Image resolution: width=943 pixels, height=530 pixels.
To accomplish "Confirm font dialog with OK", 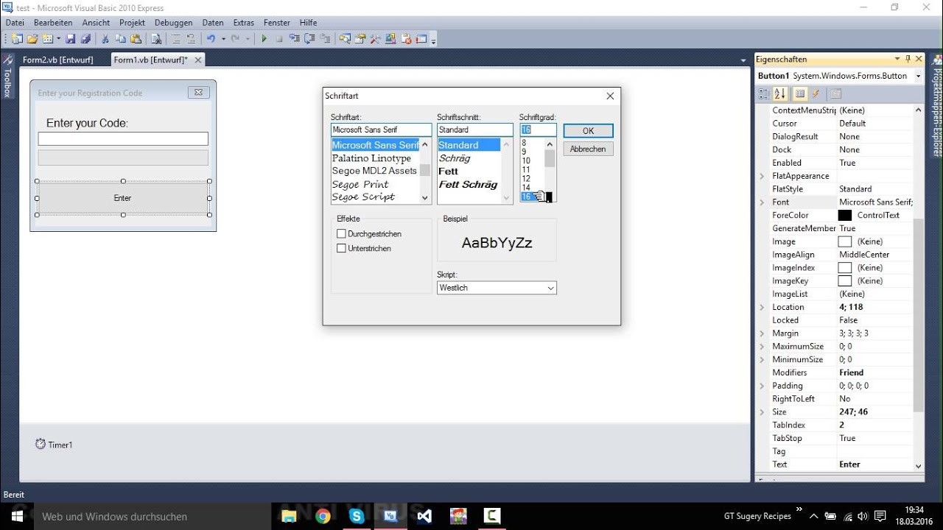I will click(588, 130).
